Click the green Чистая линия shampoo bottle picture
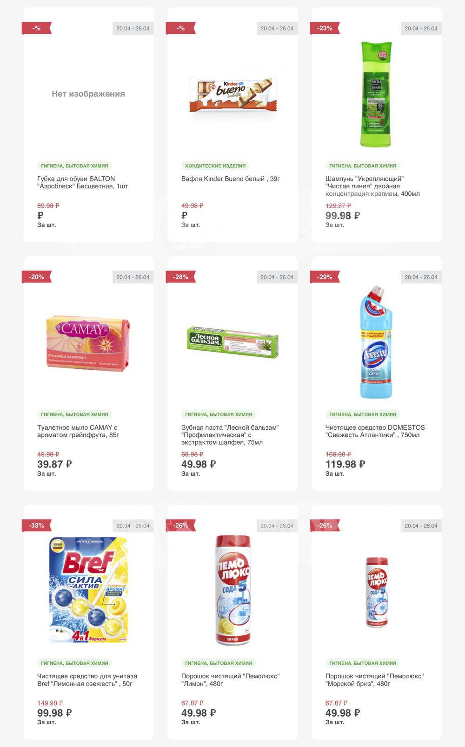 click(x=376, y=94)
